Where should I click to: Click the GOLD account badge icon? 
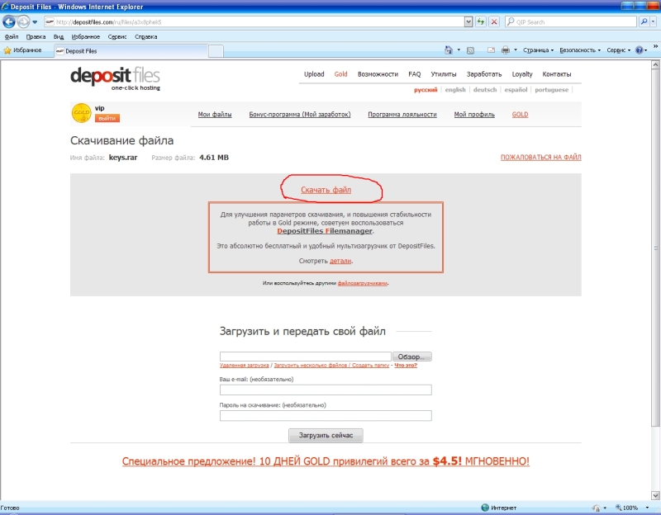pos(81,113)
